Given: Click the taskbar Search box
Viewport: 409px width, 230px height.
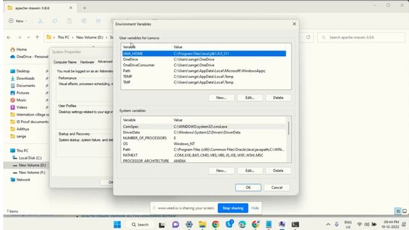Looking at the screenshot, I should pyautogui.click(x=140, y=224).
